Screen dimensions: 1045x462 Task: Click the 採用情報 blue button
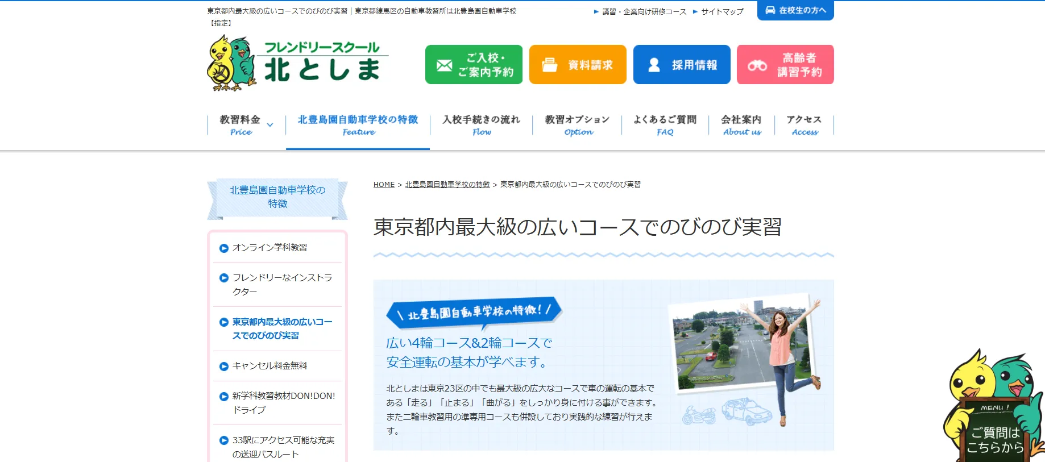(682, 65)
